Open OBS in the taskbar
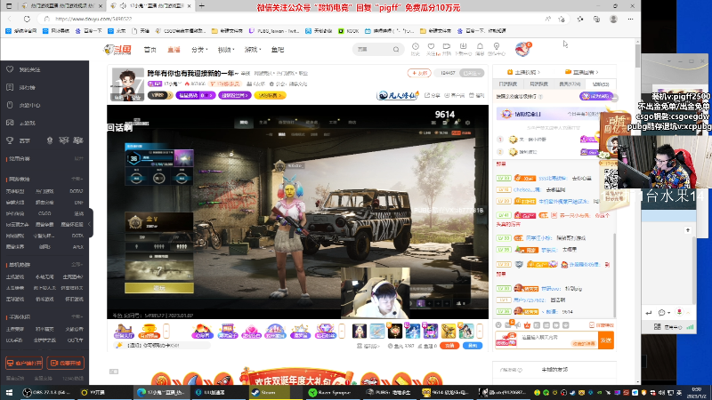Viewport: 712px width, 400px height. (47, 392)
